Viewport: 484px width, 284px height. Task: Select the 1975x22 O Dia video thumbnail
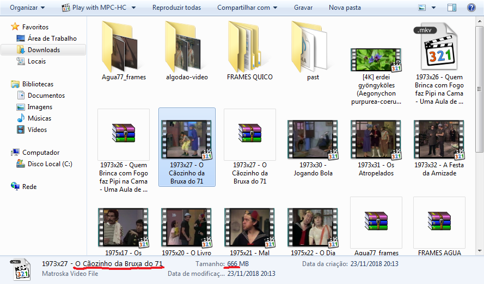313,228
